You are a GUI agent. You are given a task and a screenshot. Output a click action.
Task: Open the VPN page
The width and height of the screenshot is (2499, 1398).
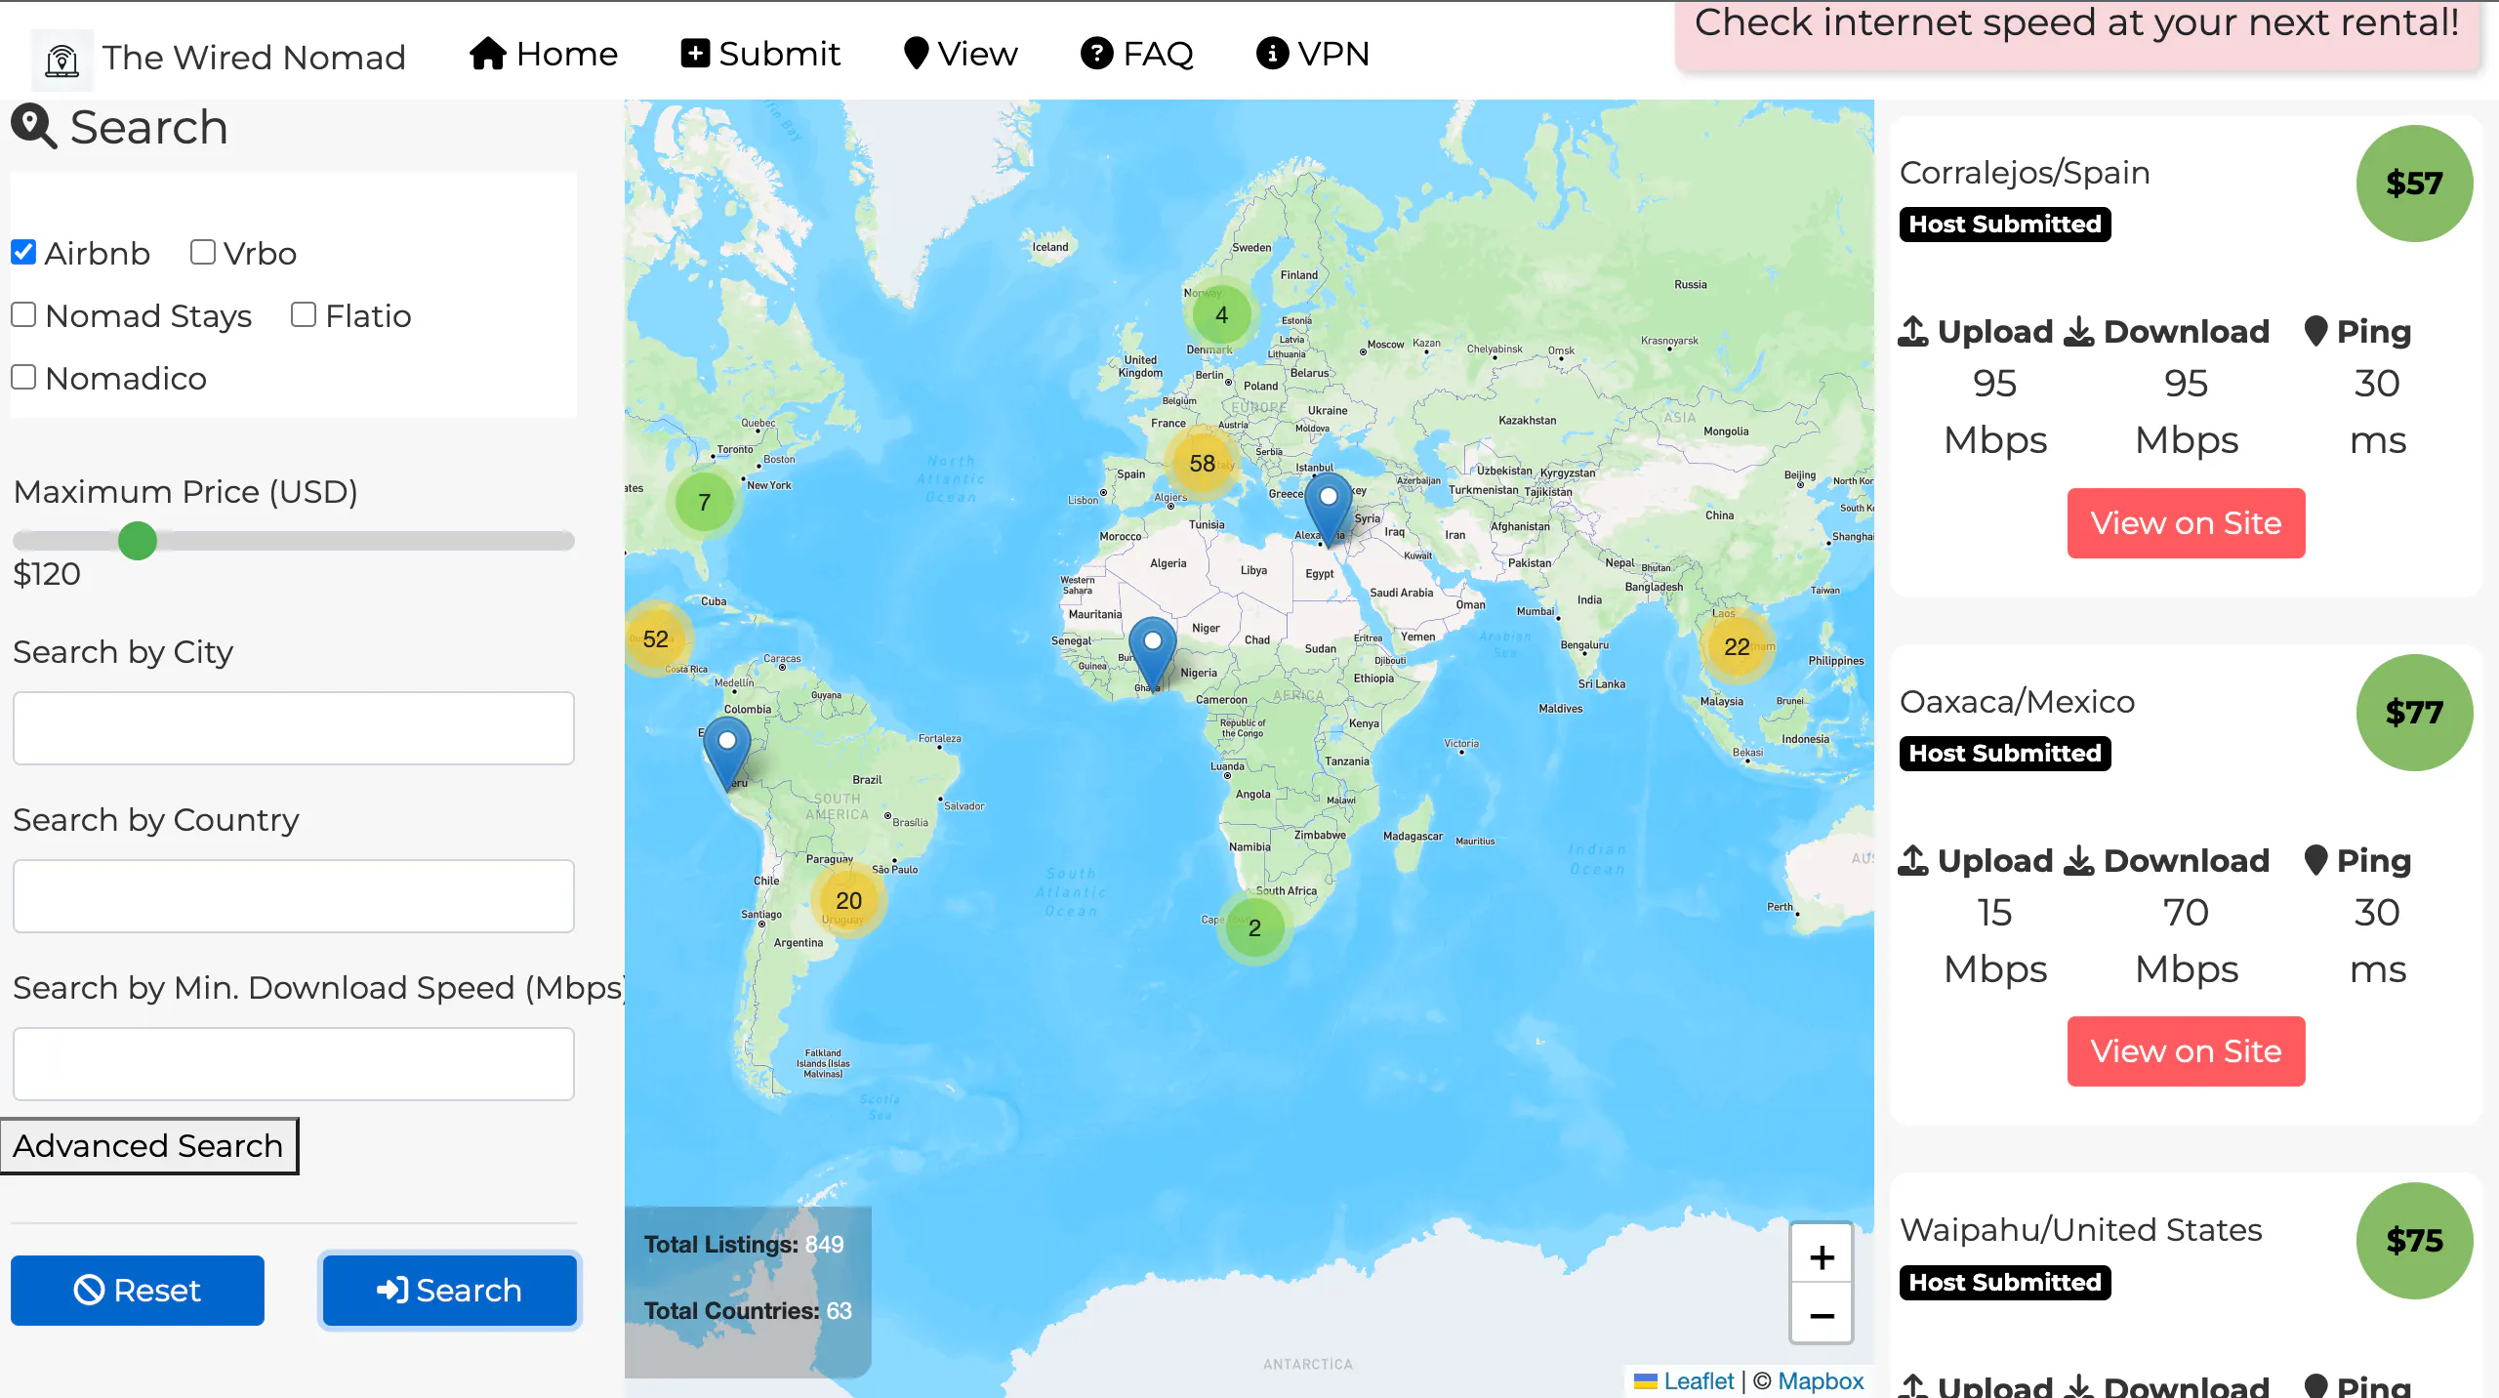point(1313,54)
